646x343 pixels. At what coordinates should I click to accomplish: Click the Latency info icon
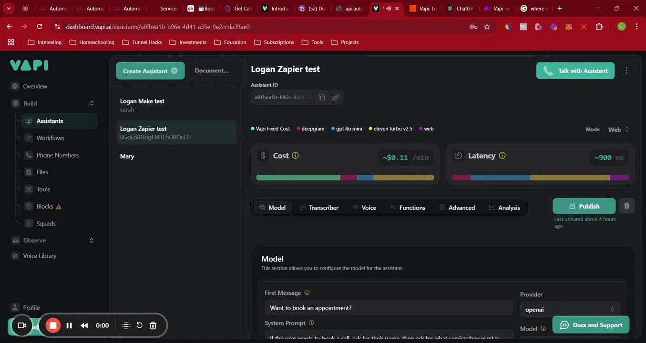pyautogui.click(x=502, y=155)
